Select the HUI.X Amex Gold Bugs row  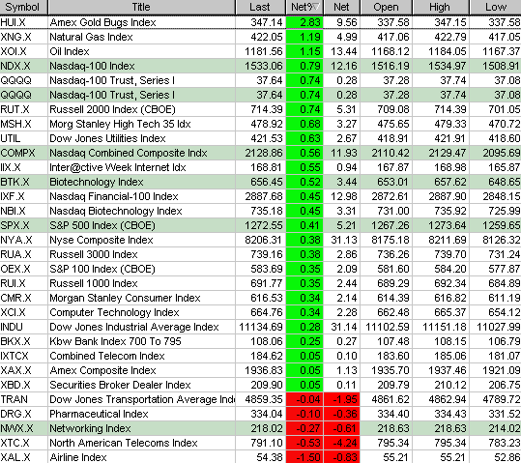coord(261,22)
